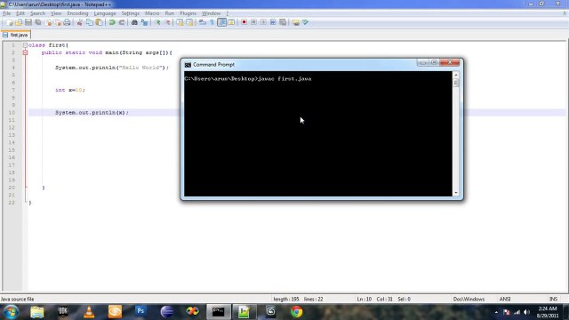Viewport: 569px width, 320px height.
Task: Click the "Dos\Windows" status bar entry
Action: point(469,299)
